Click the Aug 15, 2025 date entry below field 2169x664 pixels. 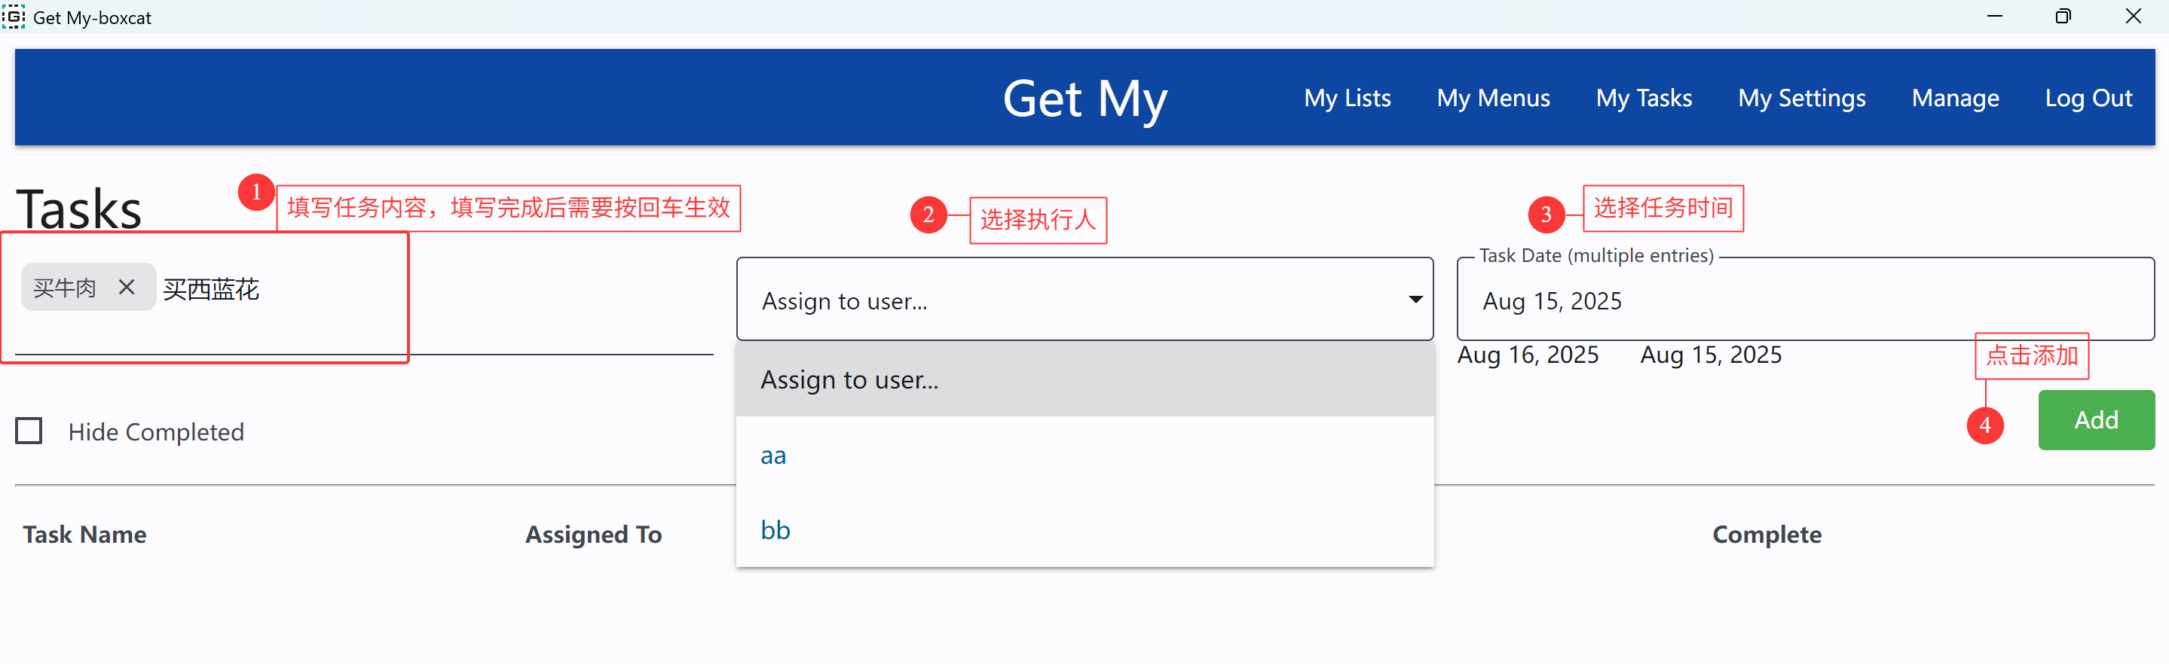click(1711, 355)
